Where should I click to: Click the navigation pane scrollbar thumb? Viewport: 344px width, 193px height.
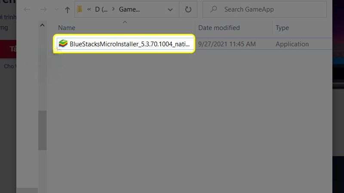[42, 130]
